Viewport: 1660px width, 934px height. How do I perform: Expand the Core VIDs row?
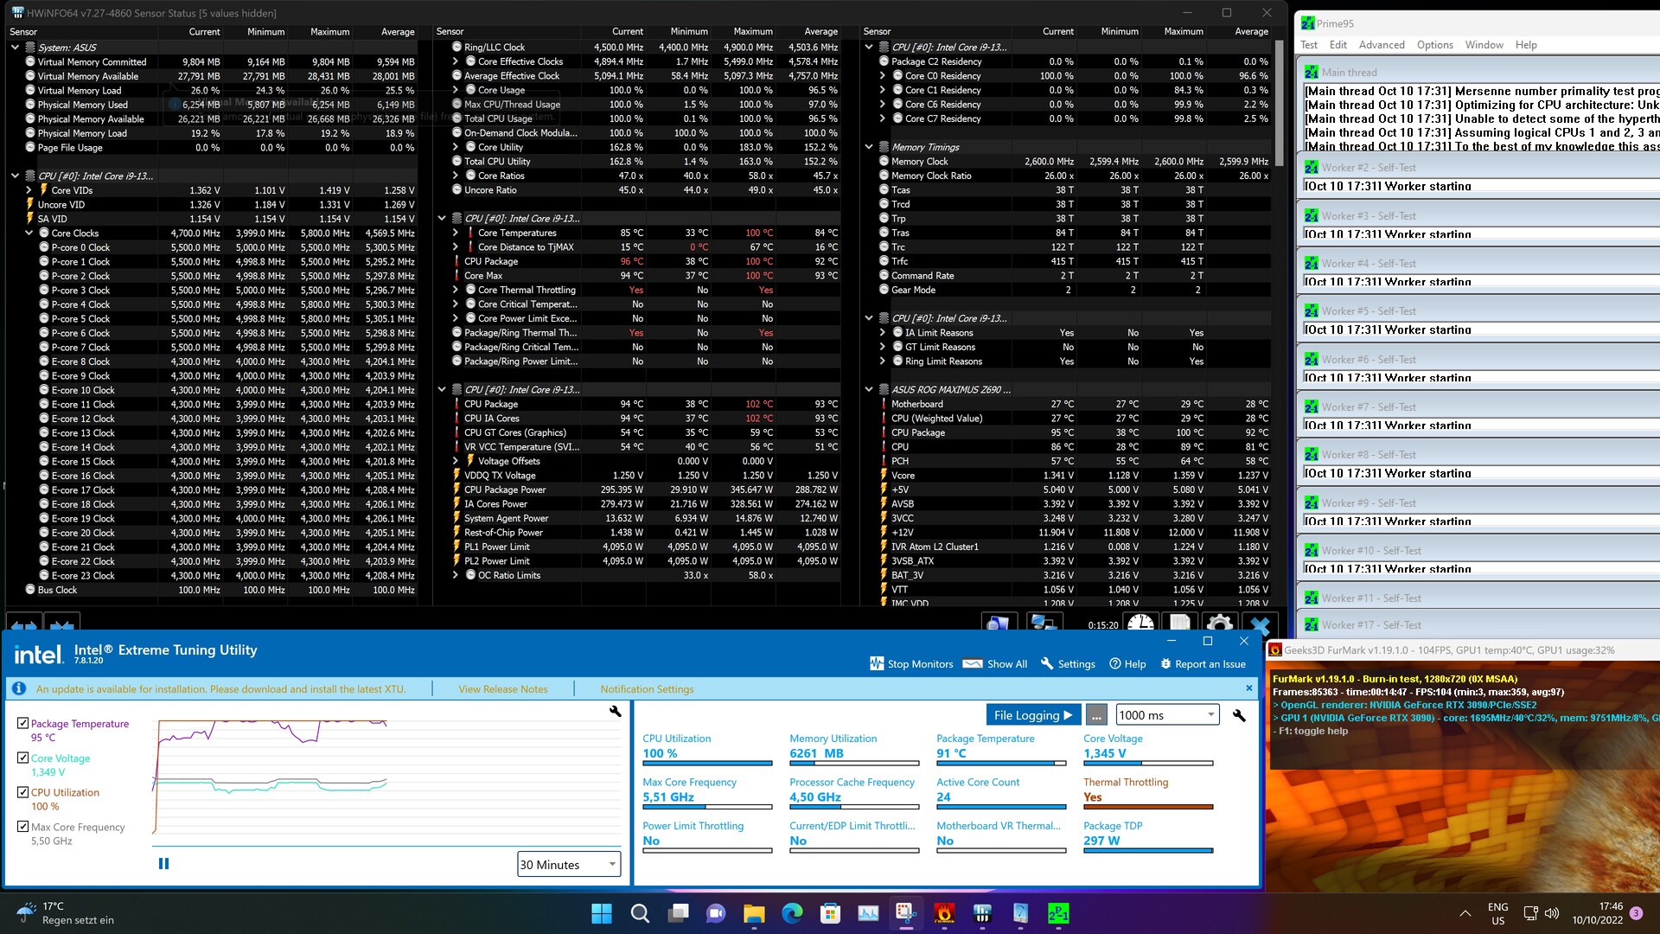29,190
